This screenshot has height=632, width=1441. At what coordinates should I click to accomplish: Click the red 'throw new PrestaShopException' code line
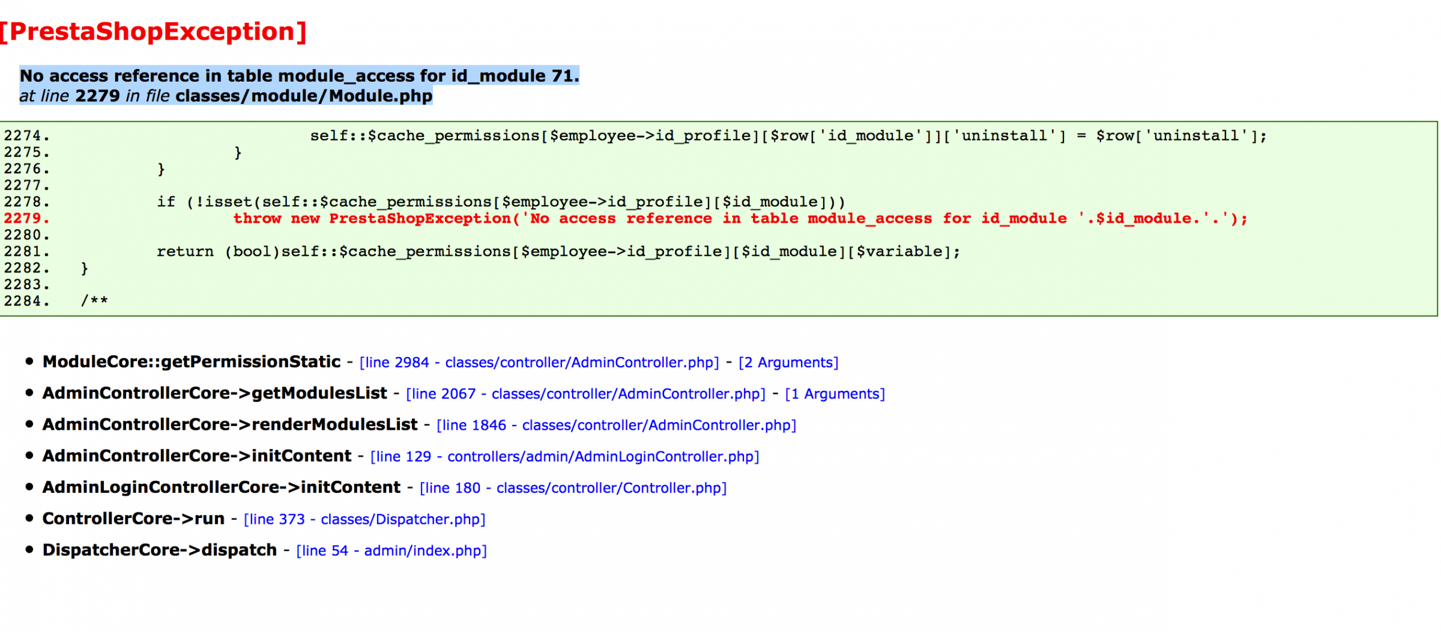740,218
